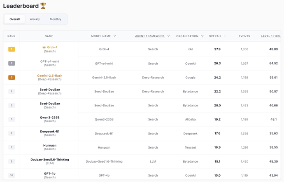Open the Organization column filter
Screen dimensions: 284x182
(x=203, y=36)
